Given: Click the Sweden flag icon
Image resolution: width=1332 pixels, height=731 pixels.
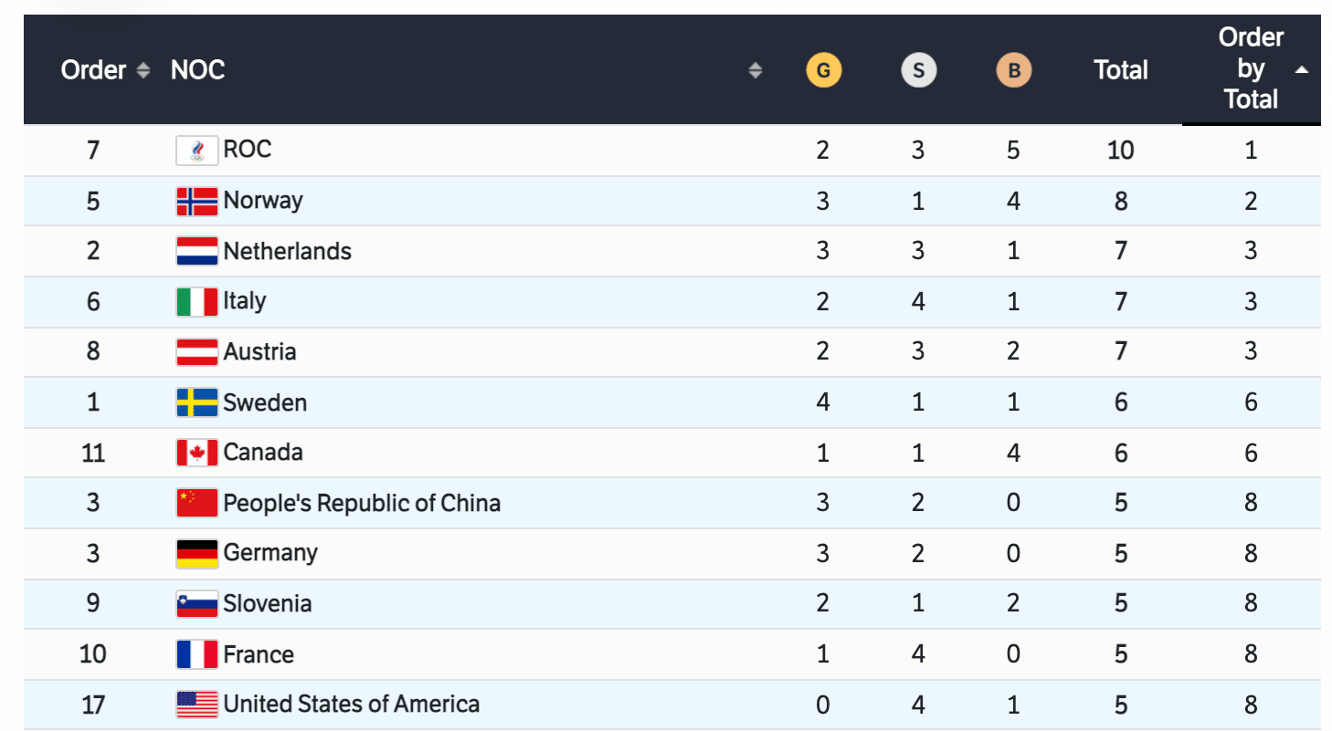Looking at the screenshot, I should click(x=196, y=402).
